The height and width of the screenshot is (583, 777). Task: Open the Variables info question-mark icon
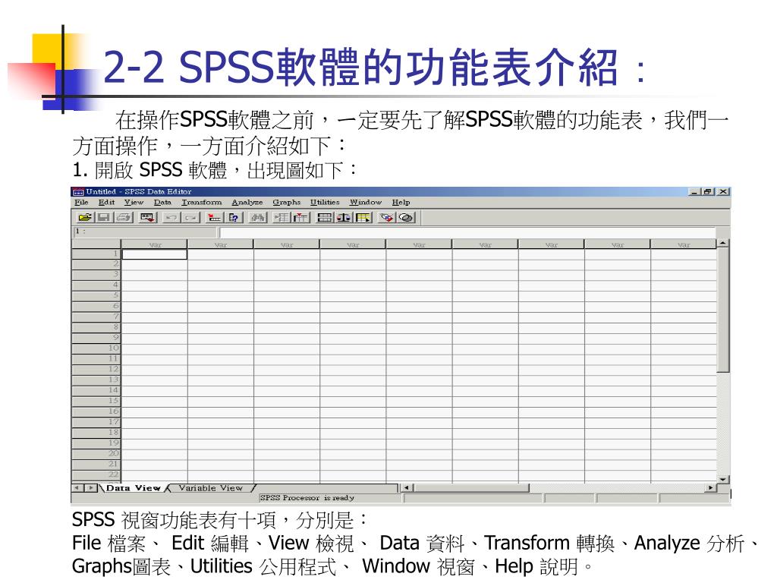click(234, 217)
